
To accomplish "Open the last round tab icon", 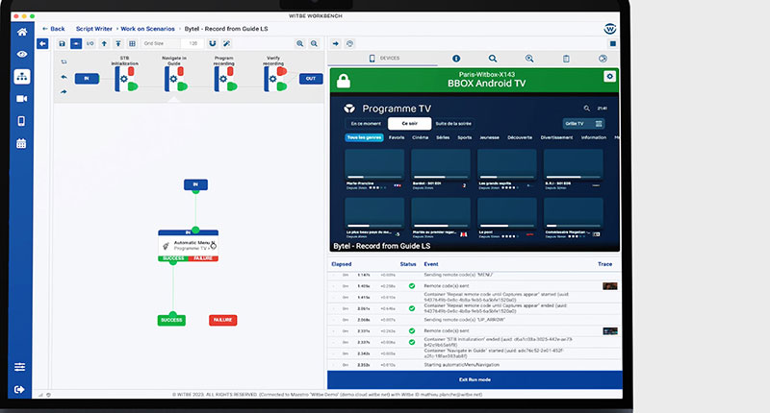I will tap(603, 59).
